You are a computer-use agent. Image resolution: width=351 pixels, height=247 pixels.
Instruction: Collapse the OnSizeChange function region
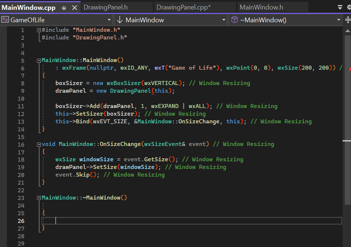click(39, 144)
